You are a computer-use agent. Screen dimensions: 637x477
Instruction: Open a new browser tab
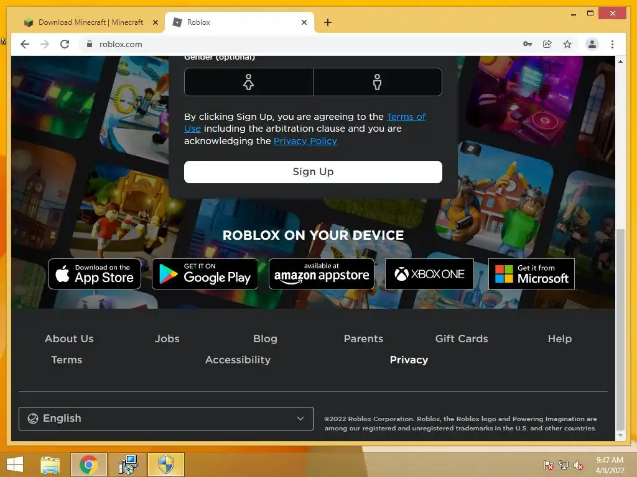point(328,22)
